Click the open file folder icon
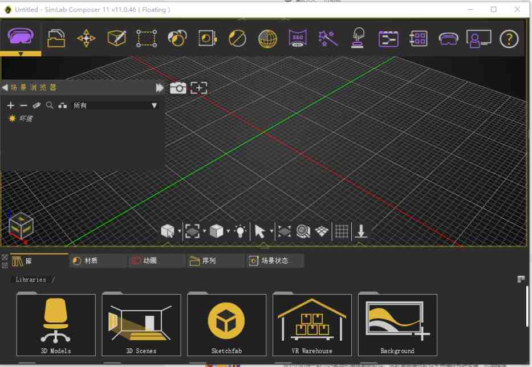The width and height of the screenshot is (532, 367). tap(56, 39)
